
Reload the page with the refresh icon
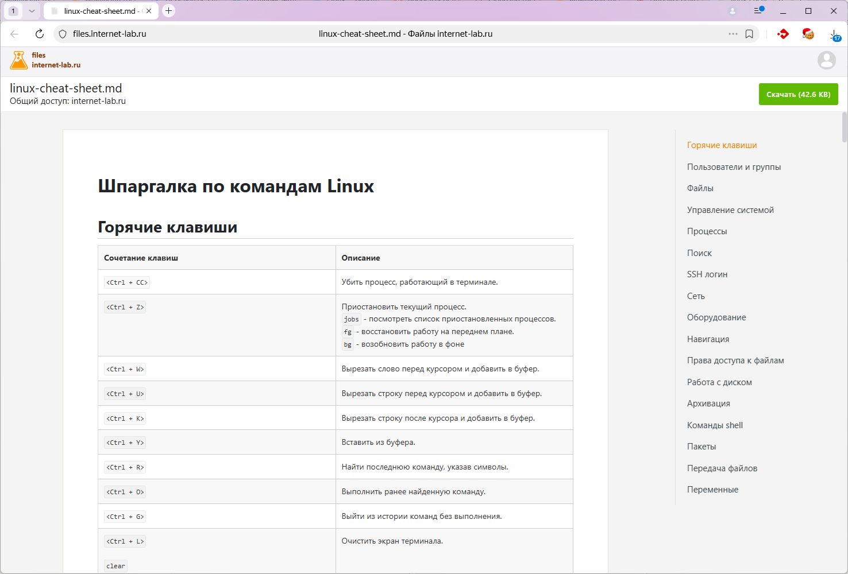coord(39,34)
